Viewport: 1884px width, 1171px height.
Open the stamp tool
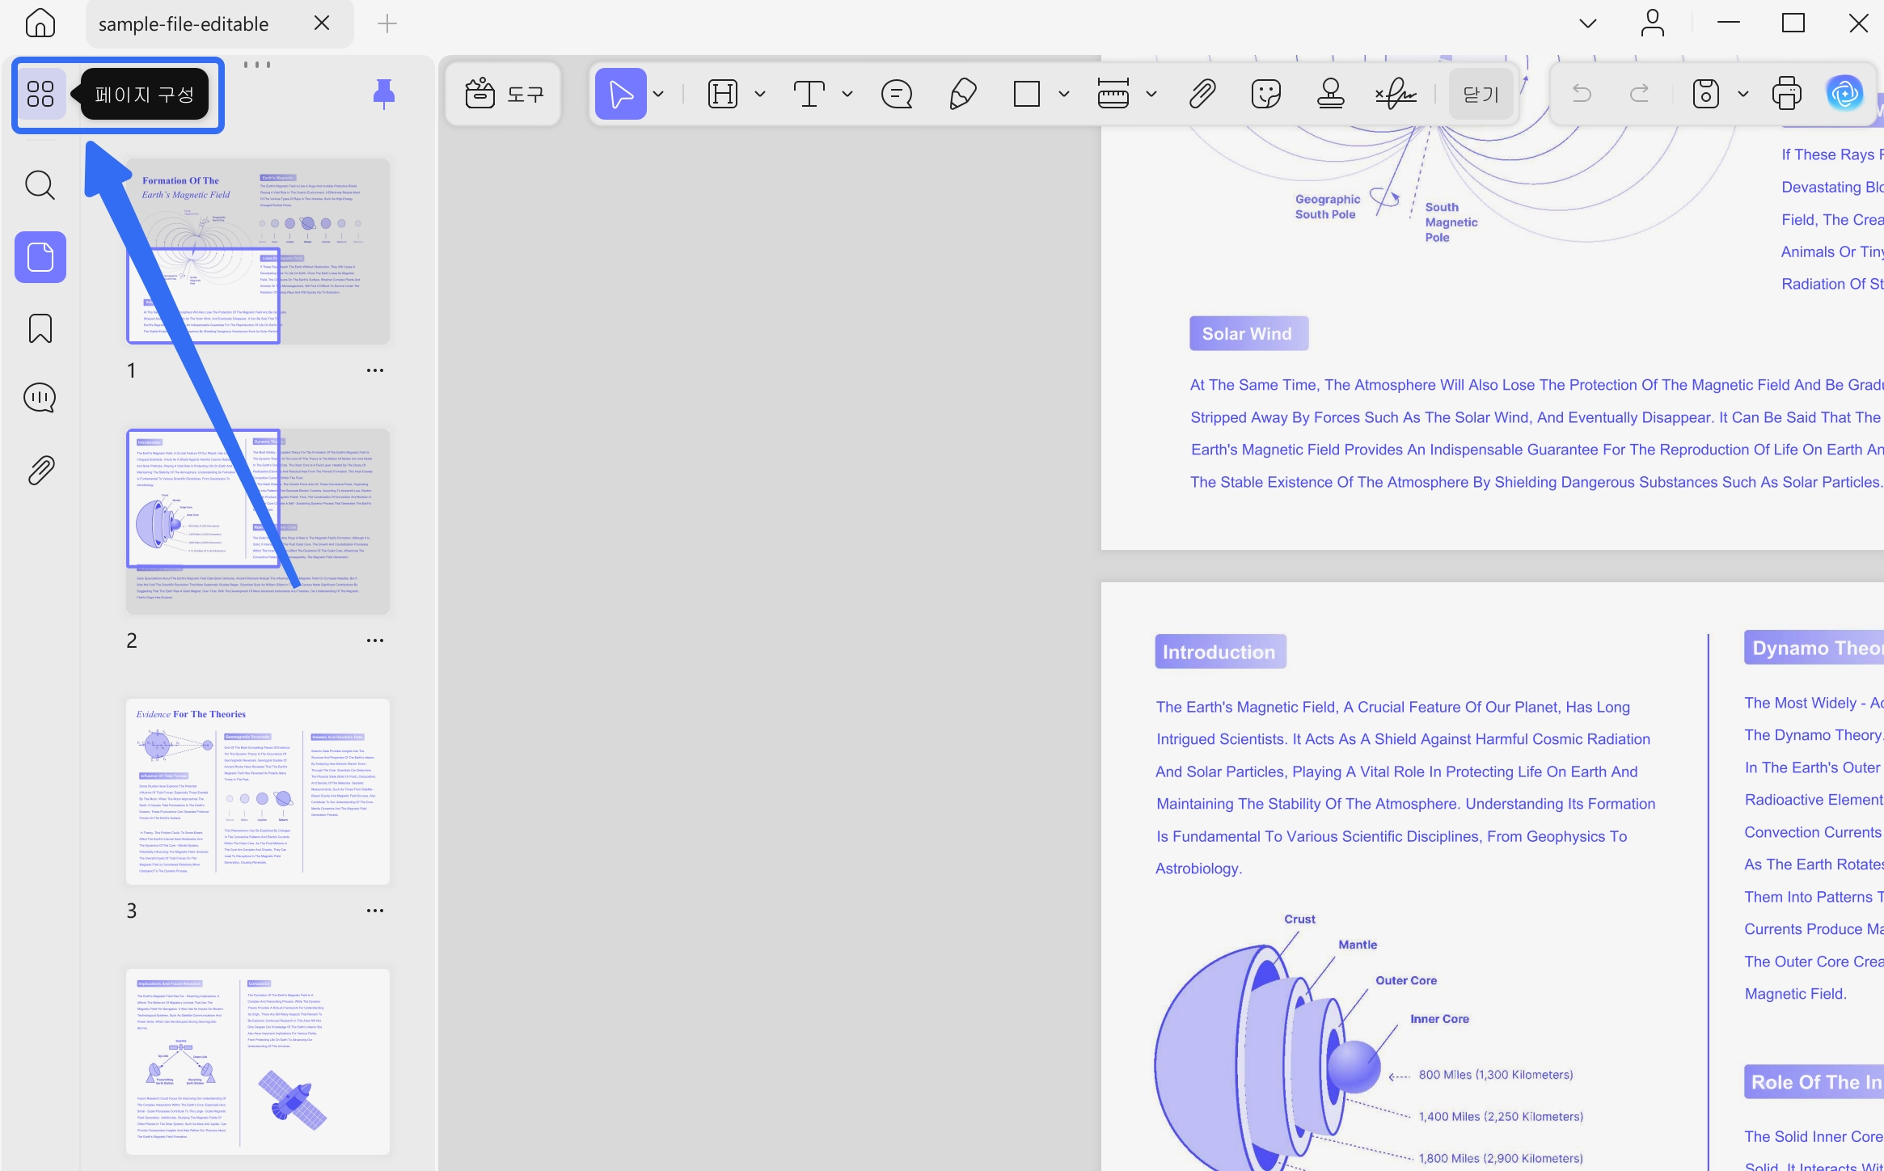pos(1330,94)
